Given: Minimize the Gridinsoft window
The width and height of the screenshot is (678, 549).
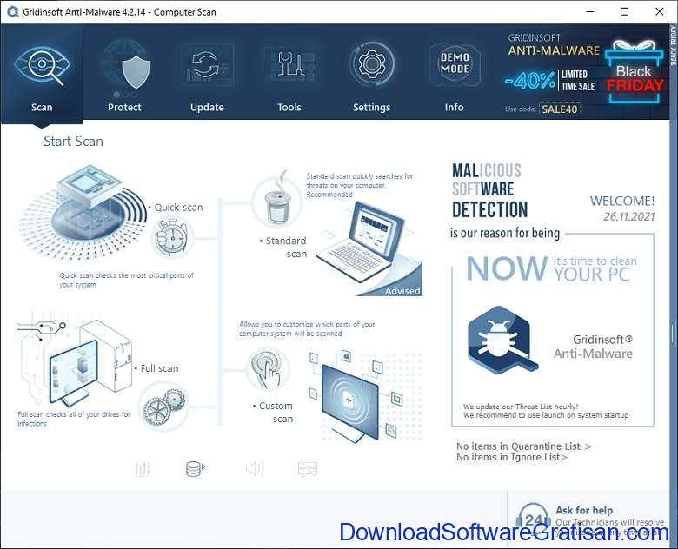Looking at the screenshot, I should [x=590, y=11].
